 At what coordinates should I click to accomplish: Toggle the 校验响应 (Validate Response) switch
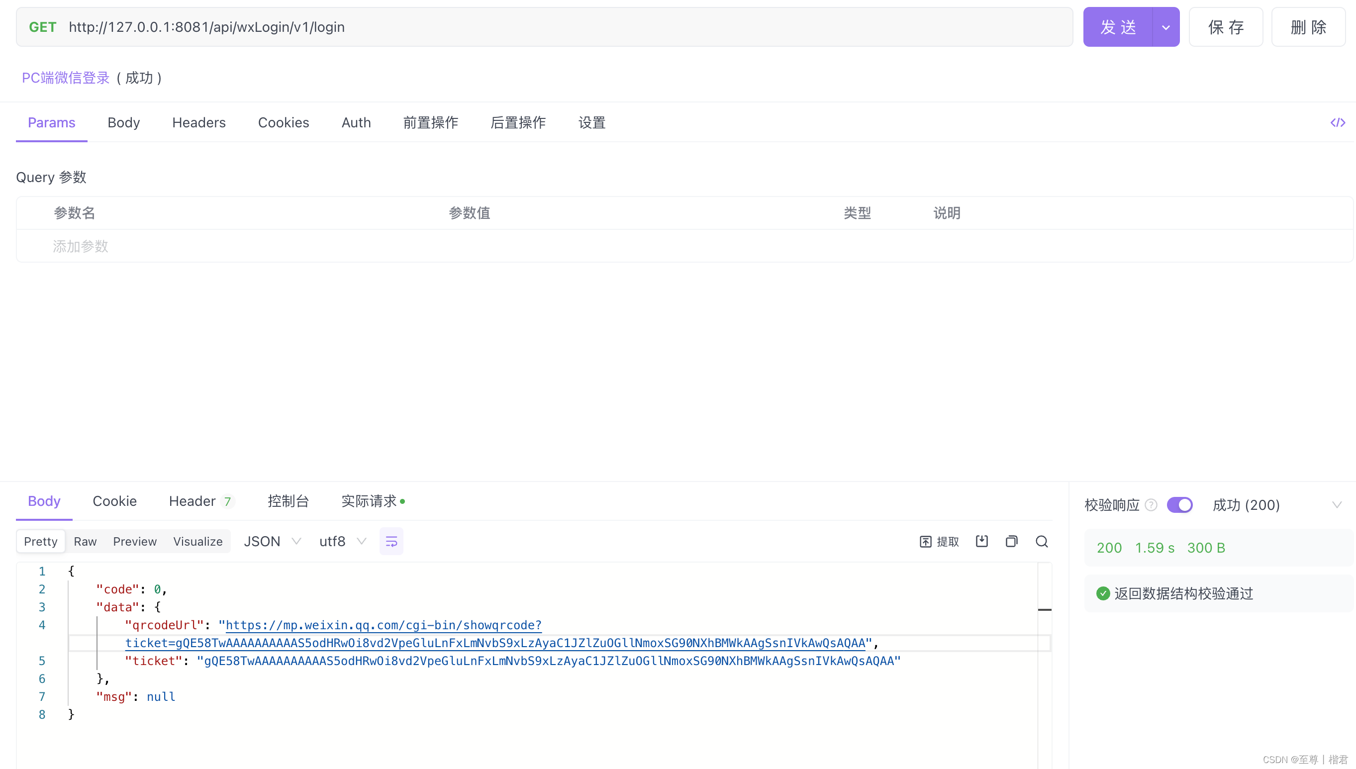(1180, 504)
